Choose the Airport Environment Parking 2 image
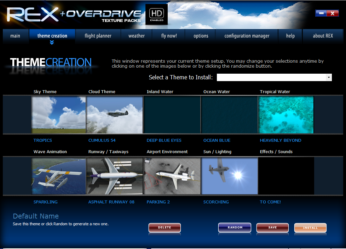Screen dimensions: 346x249 tap(172, 176)
